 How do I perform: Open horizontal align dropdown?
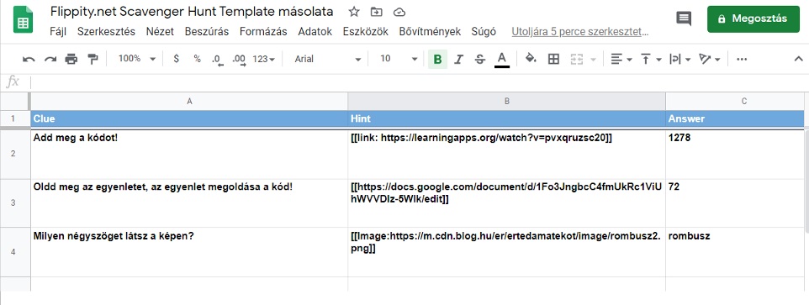(x=621, y=60)
